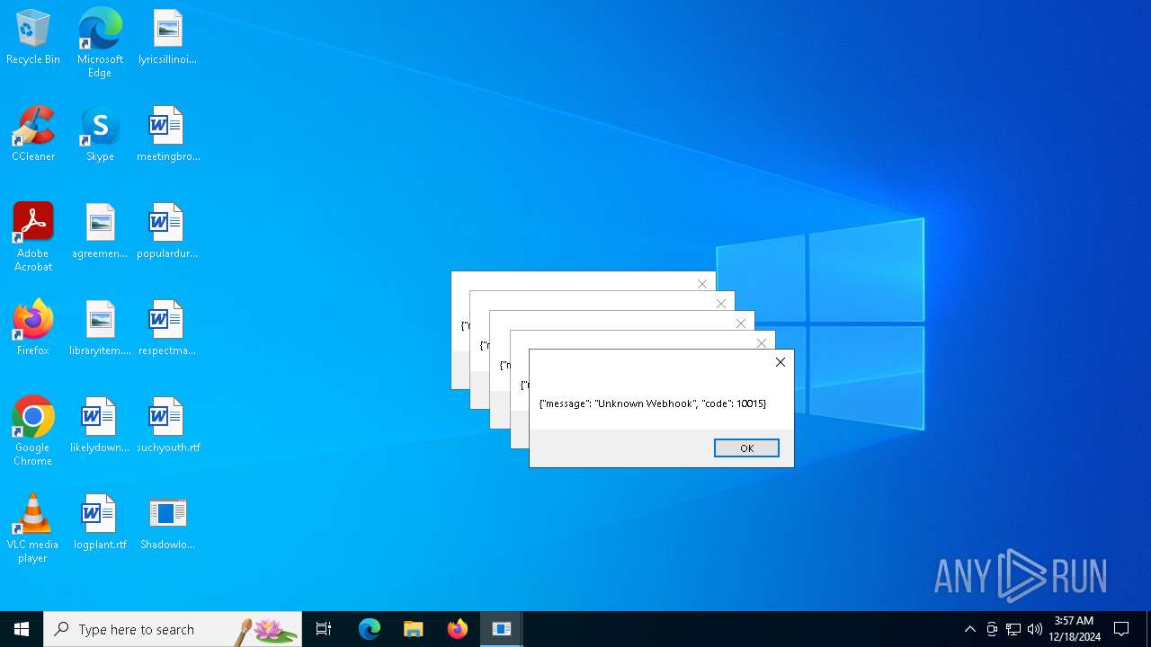
Task: Select the Shadowlo... application icon
Action: coord(167,522)
